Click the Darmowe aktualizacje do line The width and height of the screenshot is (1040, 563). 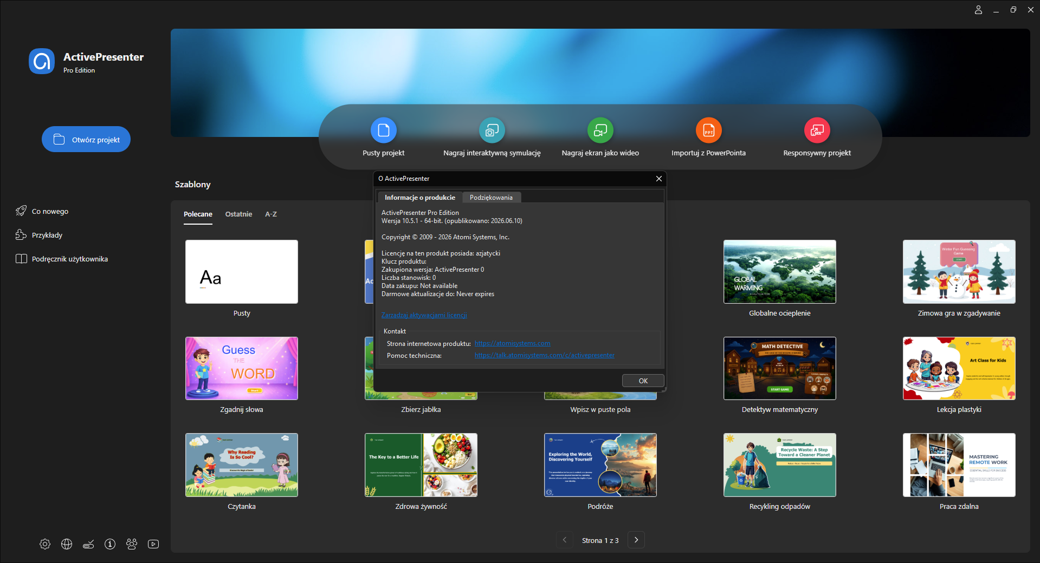click(438, 294)
